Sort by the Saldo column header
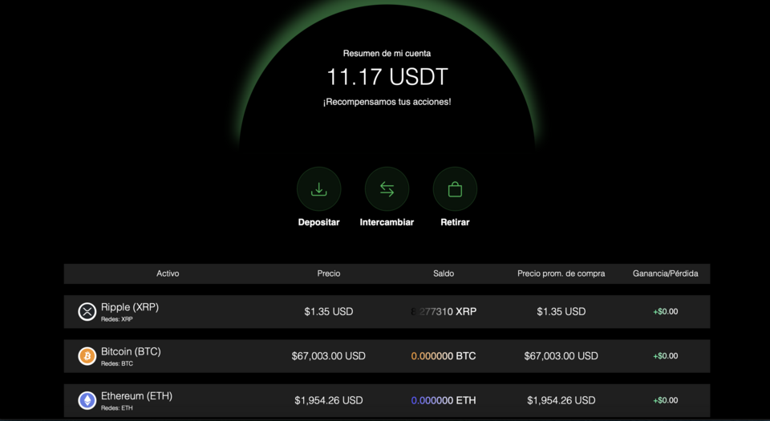Image resolution: width=770 pixels, height=421 pixels. click(x=444, y=273)
